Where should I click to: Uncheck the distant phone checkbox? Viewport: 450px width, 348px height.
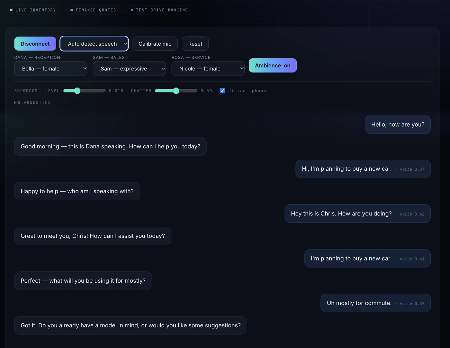pyautogui.click(x=222, y=91)
